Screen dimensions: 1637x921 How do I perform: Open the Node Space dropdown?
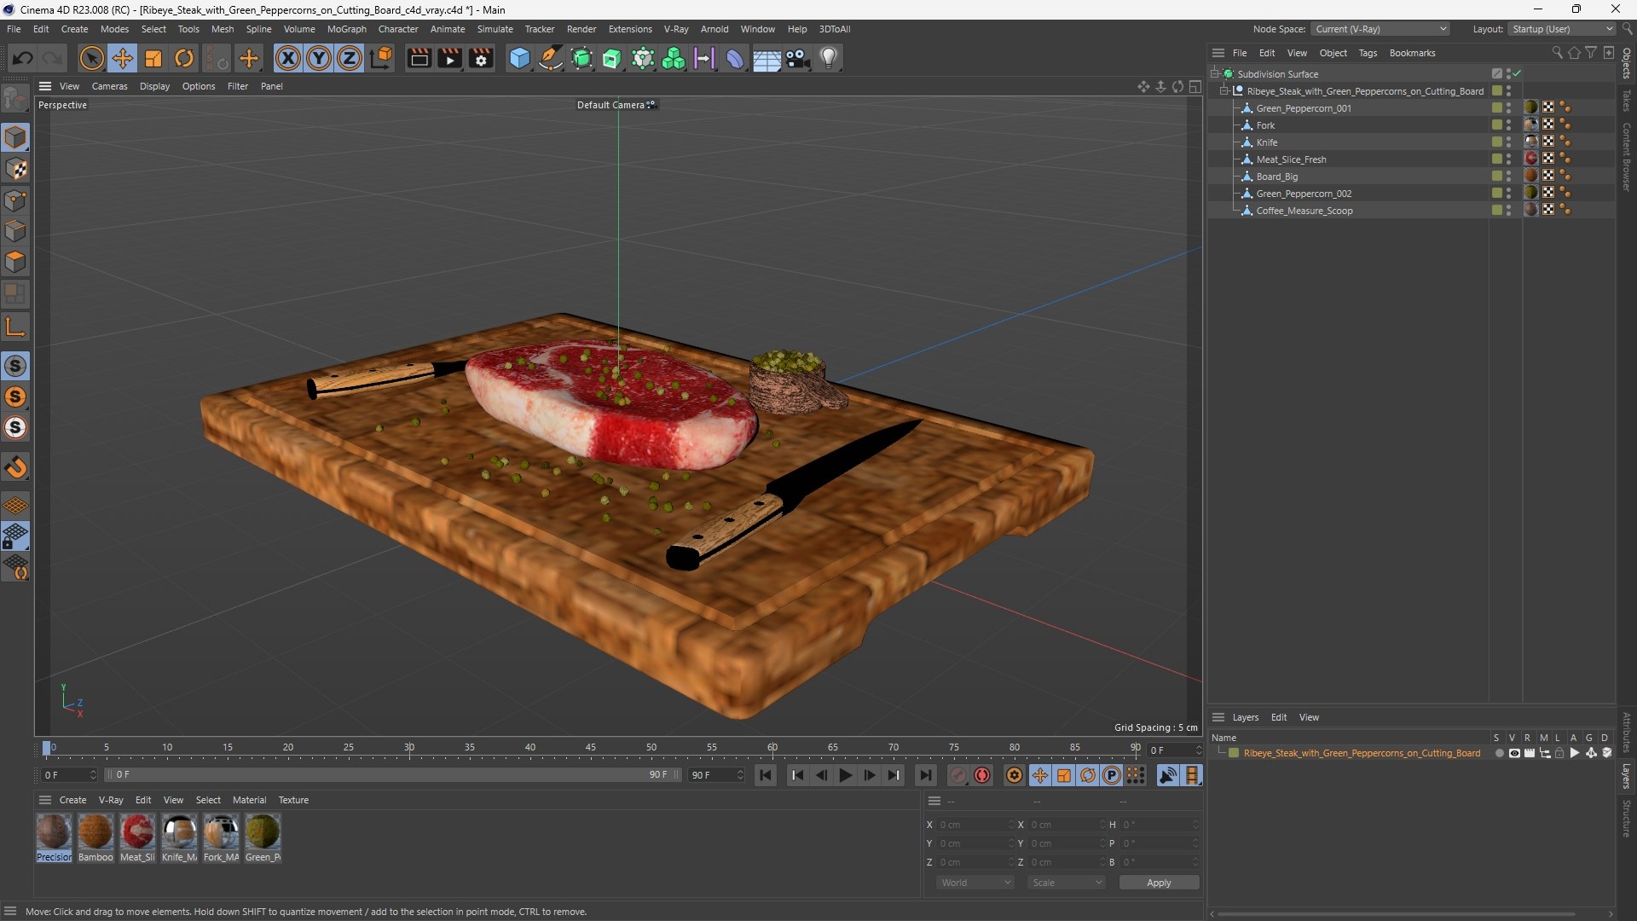[x=1380, y=29]
